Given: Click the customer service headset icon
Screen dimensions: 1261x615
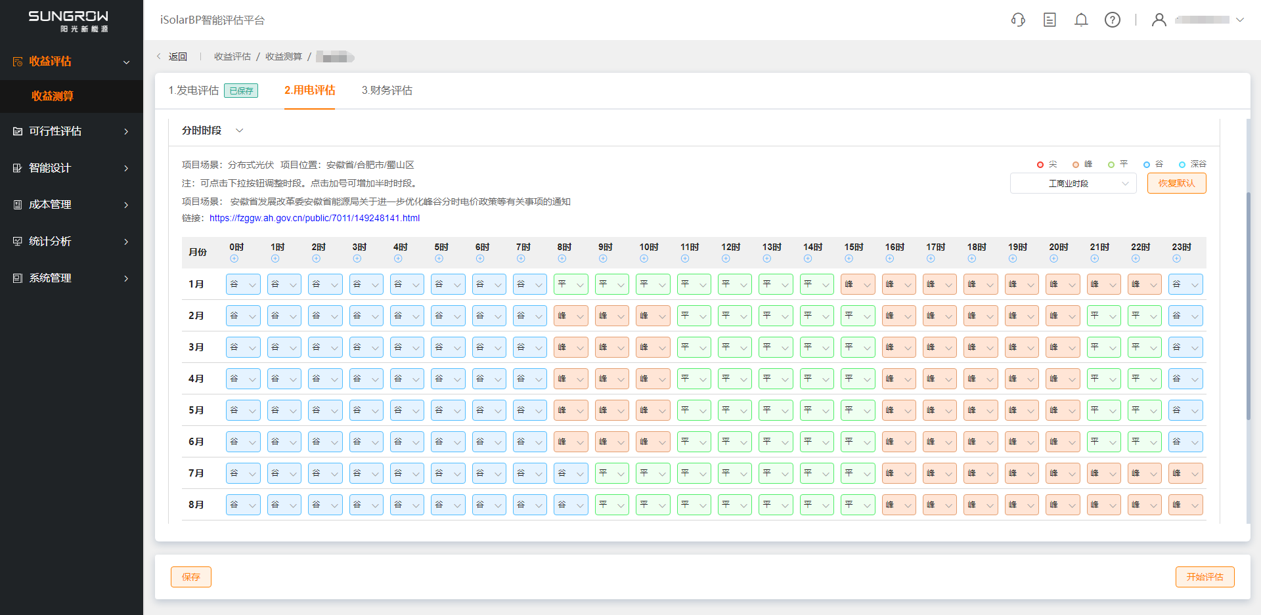Looking at the screenshot, I should [1018, 20].
